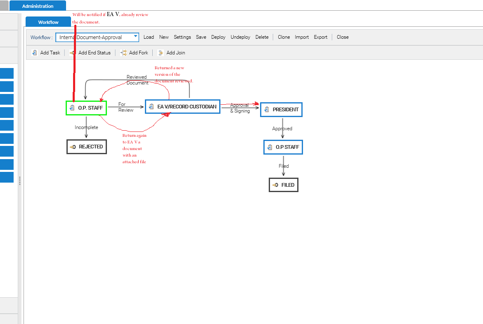483x324 pixels.
Task: Select the Internal Document-Approval combo box
Action: [x=97, y=37]
